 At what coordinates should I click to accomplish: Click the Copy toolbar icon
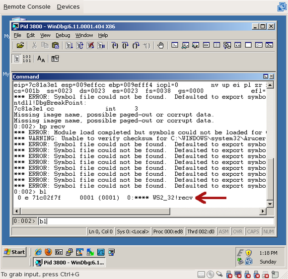tap(45, 45)
